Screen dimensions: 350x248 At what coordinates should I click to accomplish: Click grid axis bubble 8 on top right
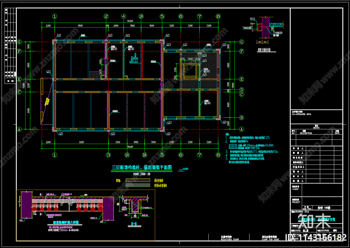(218, 16)
